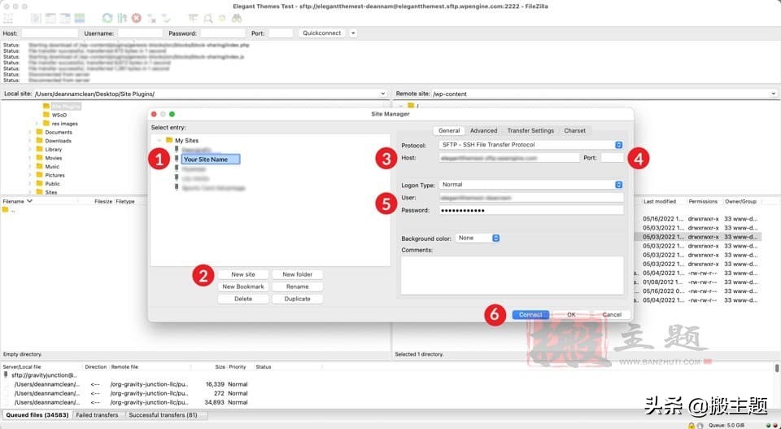Click the Connect button
Viewport: 781px width, 429px height.
point(530,314)
